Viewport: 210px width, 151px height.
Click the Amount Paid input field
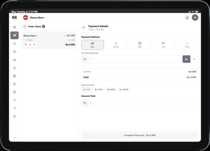pyautogui.click(x=143, y=103)
